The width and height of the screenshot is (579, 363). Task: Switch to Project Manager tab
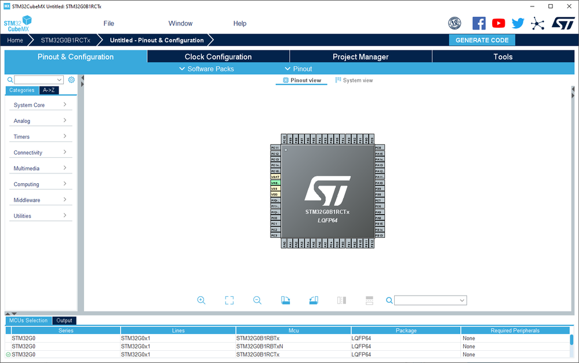[360, 56]
